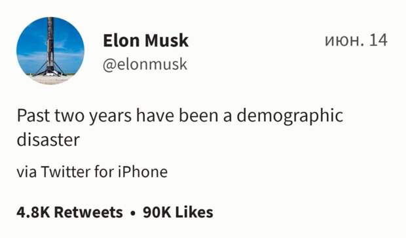Viewport: 406px width, 238px height.
Task: Click the июн. 14 date stamp
Action: (356, 41)
